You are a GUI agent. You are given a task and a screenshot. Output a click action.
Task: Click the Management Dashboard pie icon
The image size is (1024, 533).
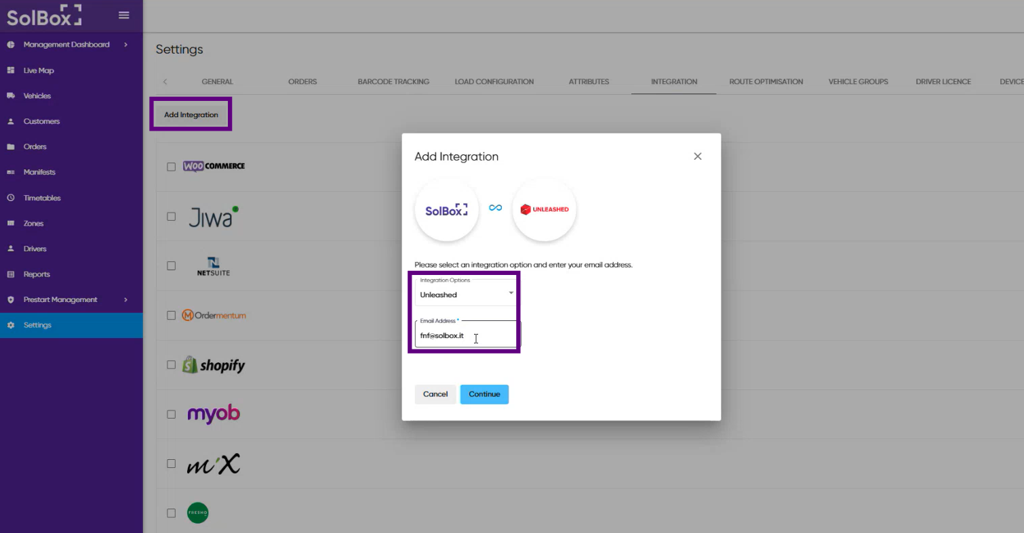click(11, 45)
